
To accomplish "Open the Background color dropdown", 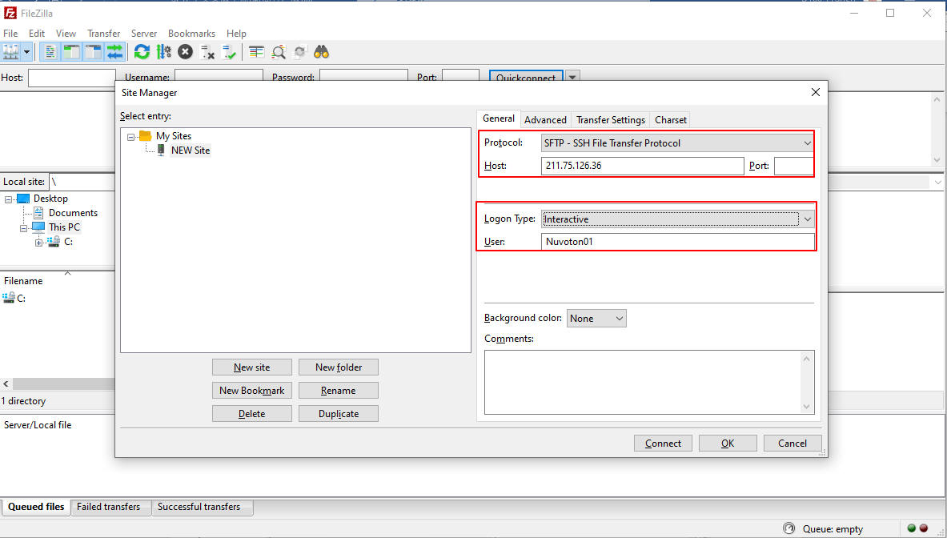I will point(596,319).
